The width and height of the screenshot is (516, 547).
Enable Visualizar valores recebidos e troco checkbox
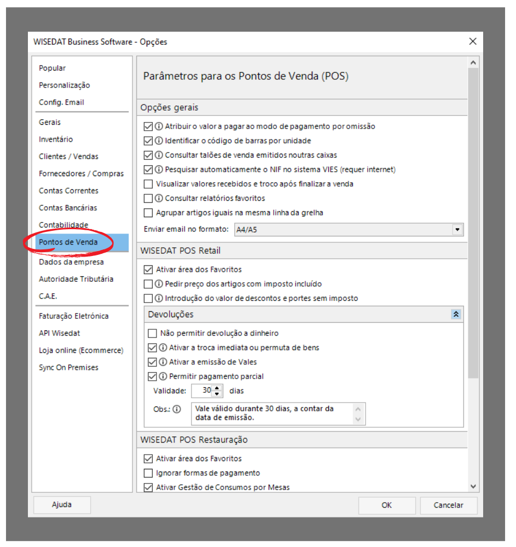click(x=148, y=184)
